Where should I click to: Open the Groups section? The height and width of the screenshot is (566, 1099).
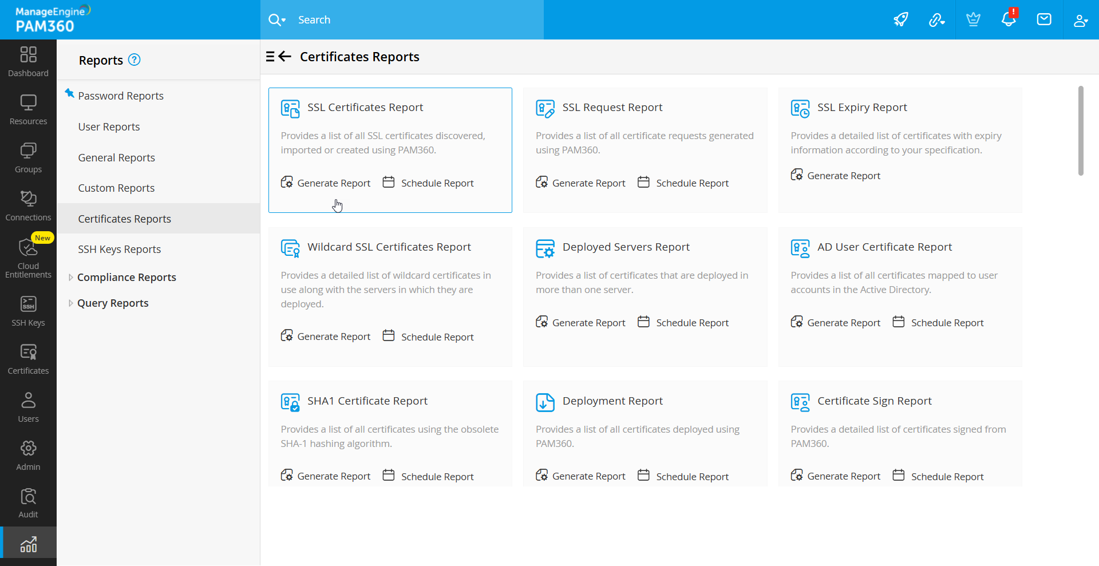(27, 157)
